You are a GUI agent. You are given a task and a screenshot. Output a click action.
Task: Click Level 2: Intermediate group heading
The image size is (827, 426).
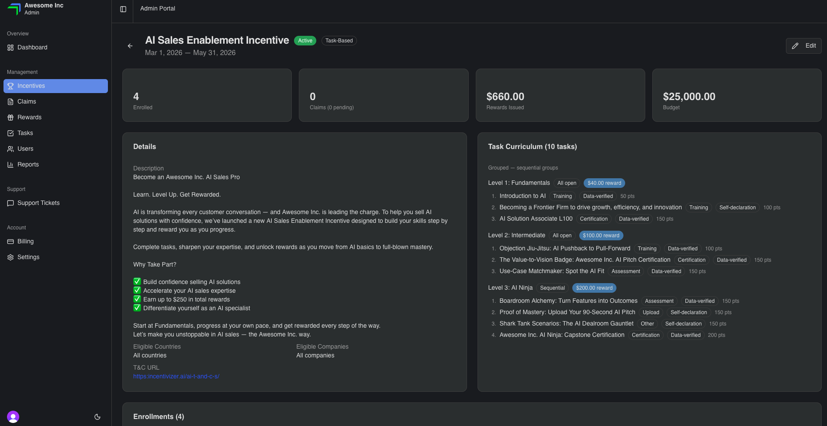517,236
